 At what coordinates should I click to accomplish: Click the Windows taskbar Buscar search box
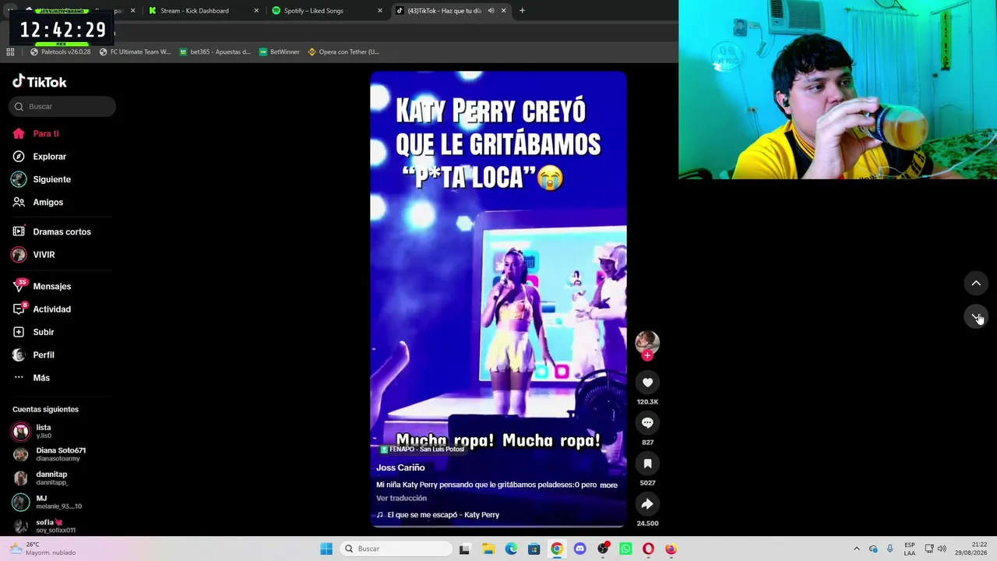pyautogui.click(x=396, y=549)
